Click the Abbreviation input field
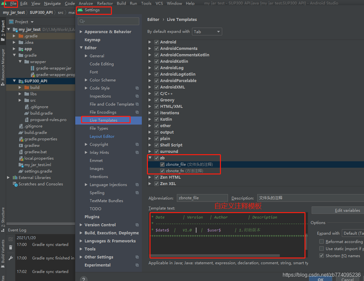The image size is (364, 281). (x=202, y=198)
